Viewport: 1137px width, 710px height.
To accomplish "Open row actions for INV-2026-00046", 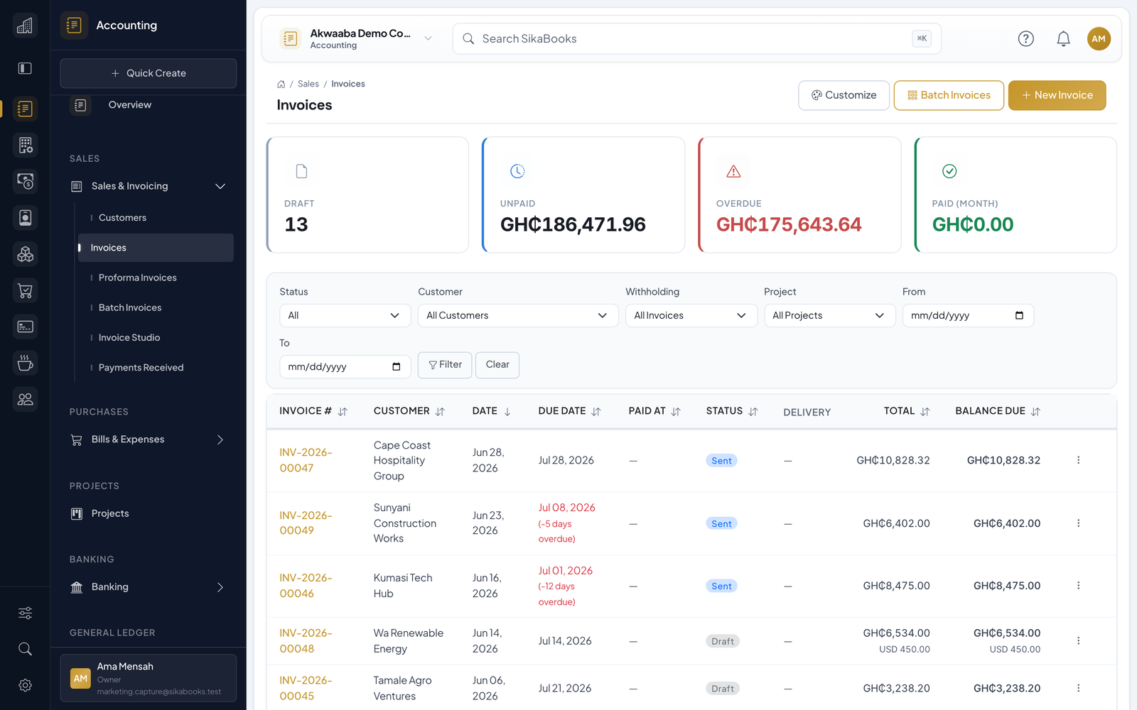I will tap(1078, 586).
